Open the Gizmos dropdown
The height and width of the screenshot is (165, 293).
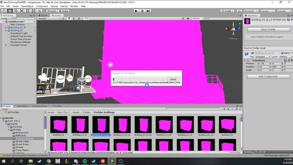(x=197, y=18)
